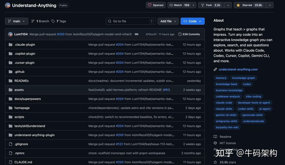This screenshot has width=285, height=165.
Task: Select the karpathy-llm-wiki topic tag
Action: (227, 127)
